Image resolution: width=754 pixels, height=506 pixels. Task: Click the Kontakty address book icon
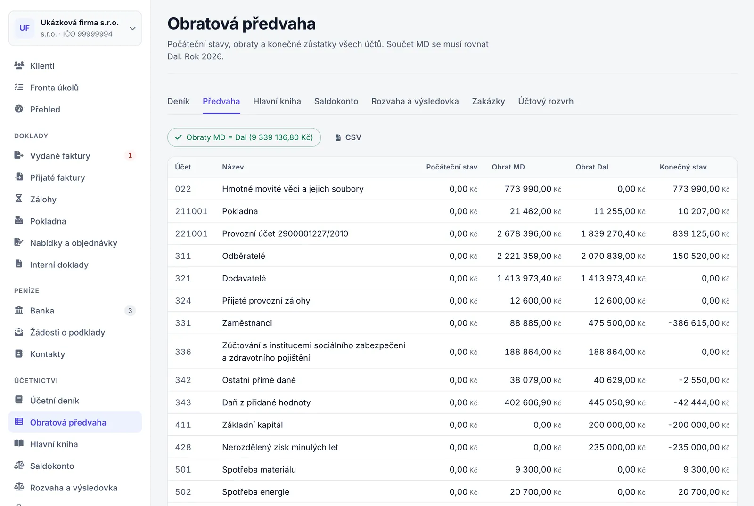coord(19,353)
